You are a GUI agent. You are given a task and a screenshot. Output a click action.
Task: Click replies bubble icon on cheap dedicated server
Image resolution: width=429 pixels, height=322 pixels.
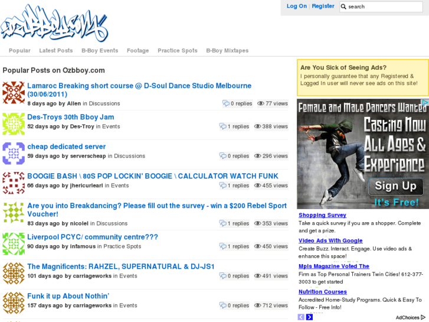pos(223,156)
